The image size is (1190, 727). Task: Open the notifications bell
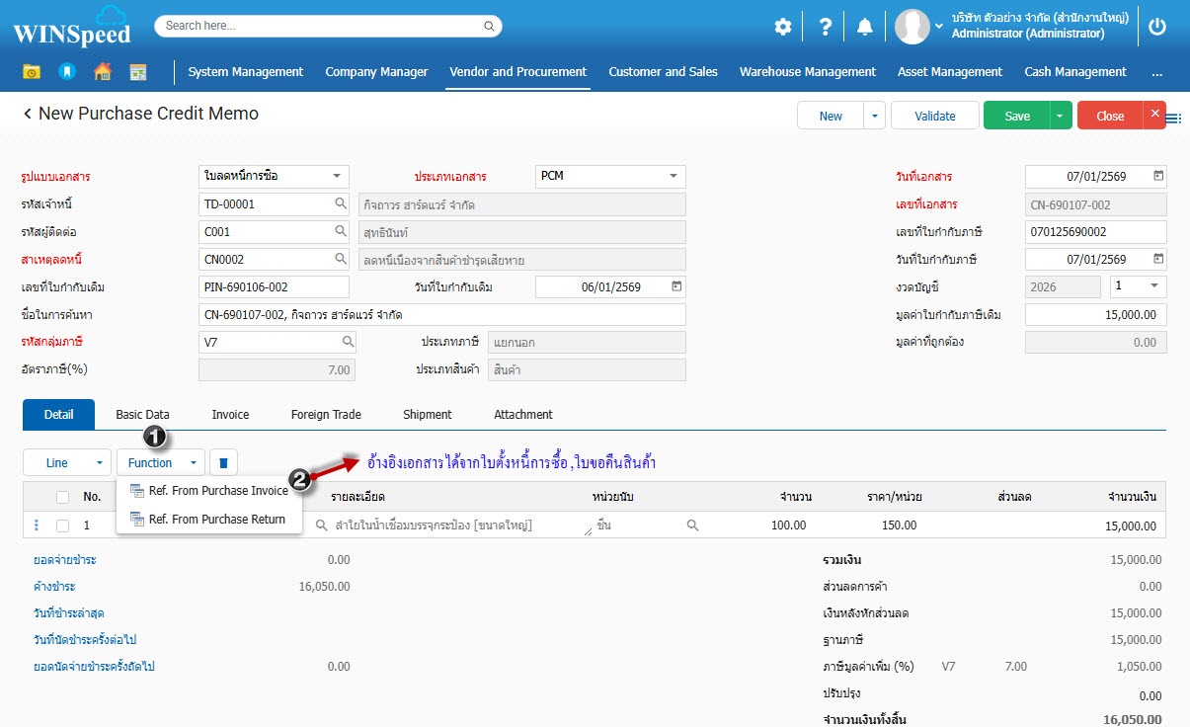coord(865,27)
